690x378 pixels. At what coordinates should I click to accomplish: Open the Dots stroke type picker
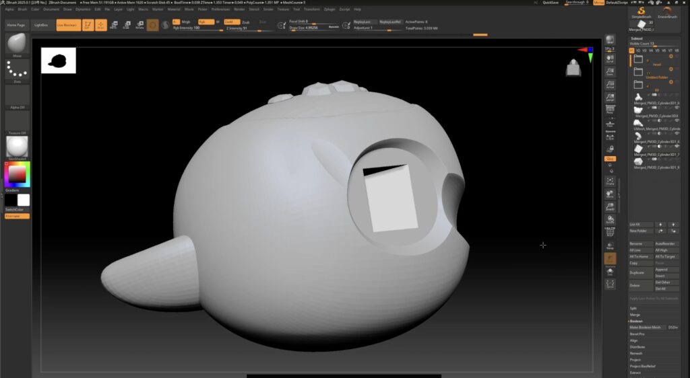[x=17, y=70]
